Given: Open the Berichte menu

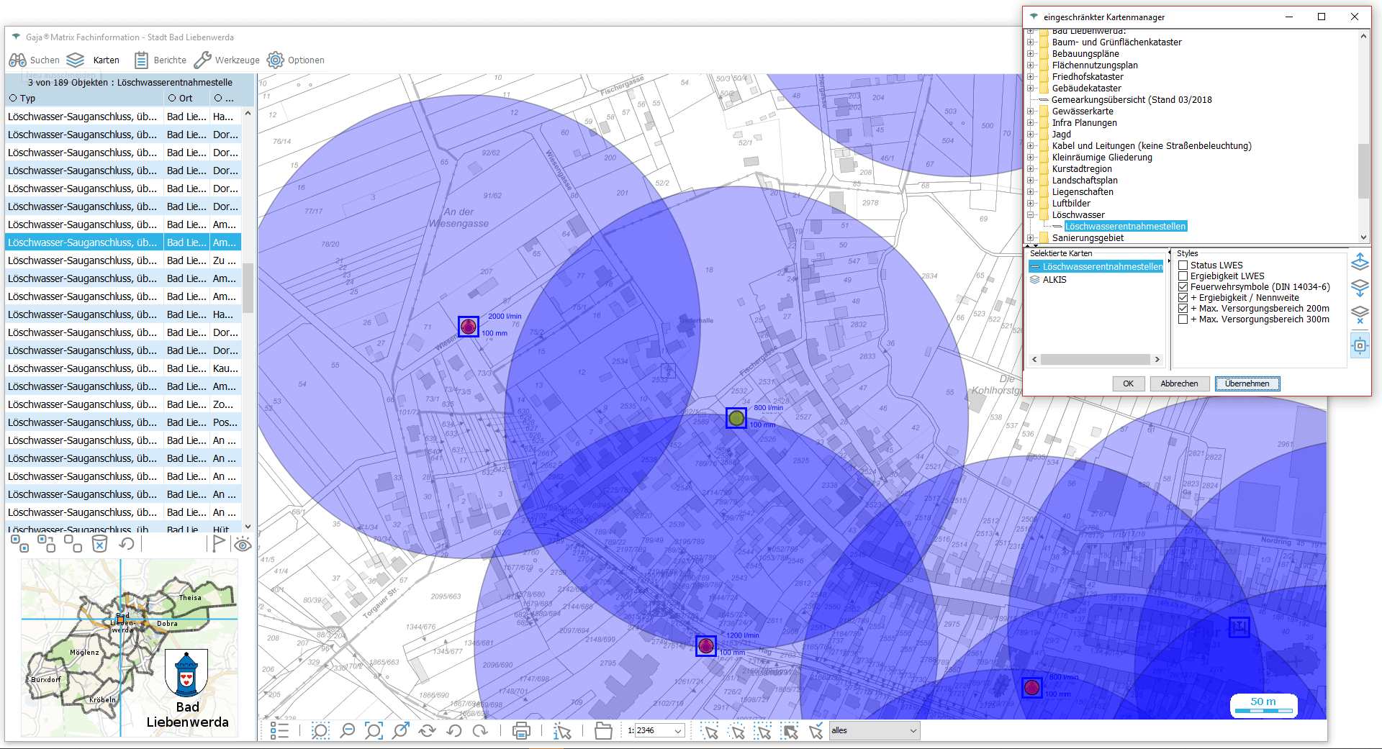Looking at the screenshot, I should pos(161,60).
